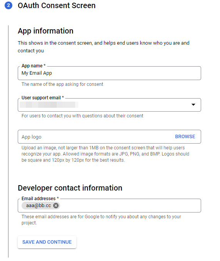Click the Email addresses field label
The width and height of the screenshot is (220, 261).
pos(40,199)
